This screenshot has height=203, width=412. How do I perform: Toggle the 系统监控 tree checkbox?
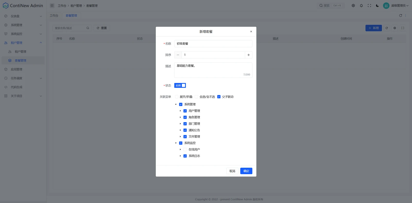181,143
